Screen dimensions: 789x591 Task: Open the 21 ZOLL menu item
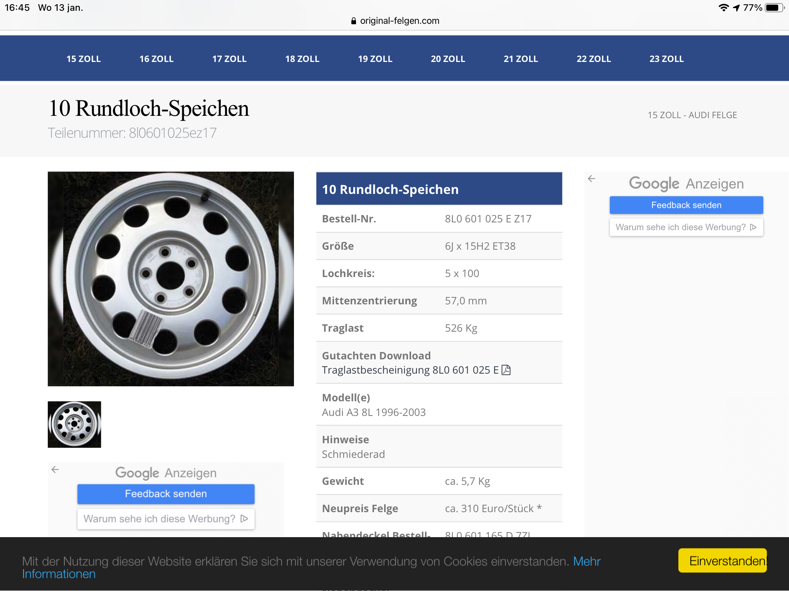(x=520, y=59)
